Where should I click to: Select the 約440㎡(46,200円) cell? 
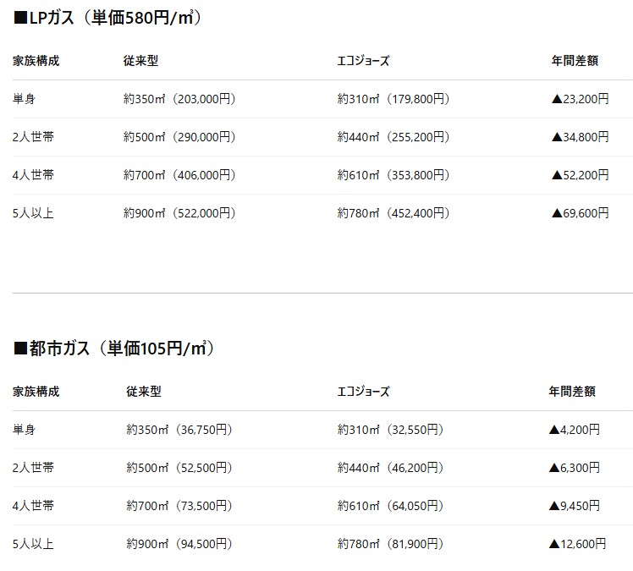[x=390, y=468]
